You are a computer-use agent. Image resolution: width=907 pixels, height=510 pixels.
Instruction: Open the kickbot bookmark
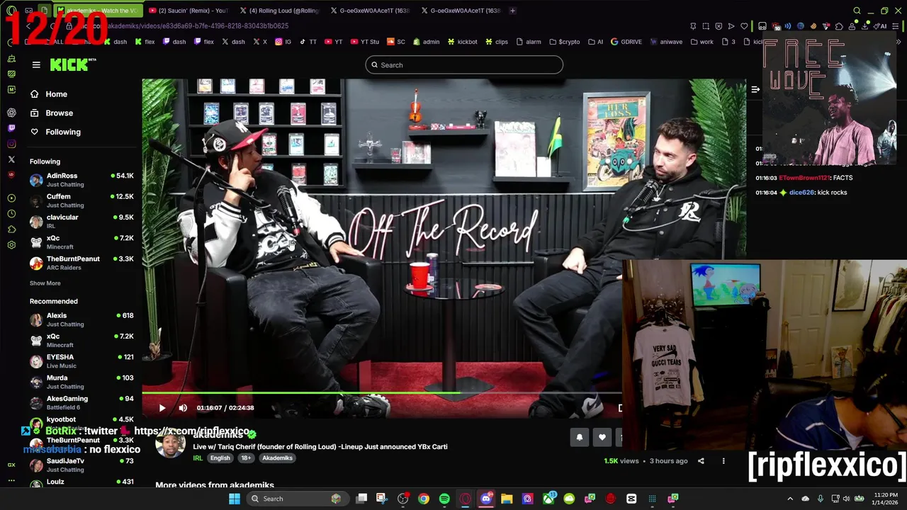(462, 42)
